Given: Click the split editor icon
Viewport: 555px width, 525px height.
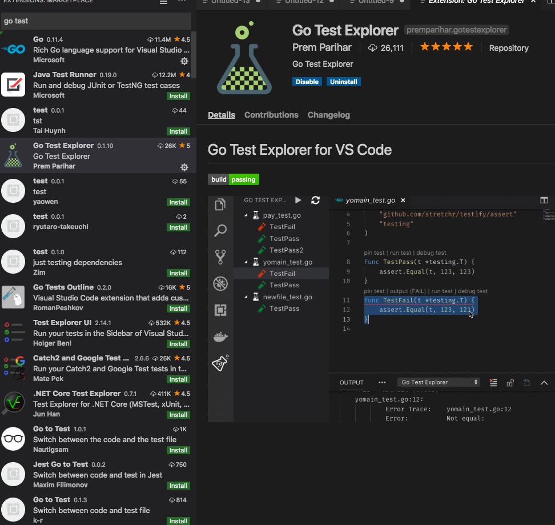Looking at the screenshot, I should (544, 201).
